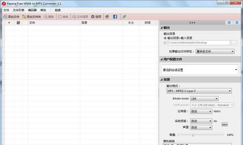Viewport: 243px width, 145px height.
Task: Click the blue down-arrow panel button
Action: coord(229,23)
